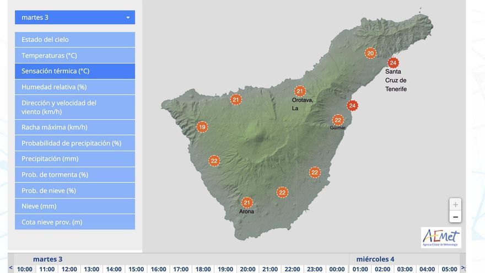This screenshot has width=485, height=273.
Task: Select 15:00 on the timeline
Action: (x=136, y=269)
